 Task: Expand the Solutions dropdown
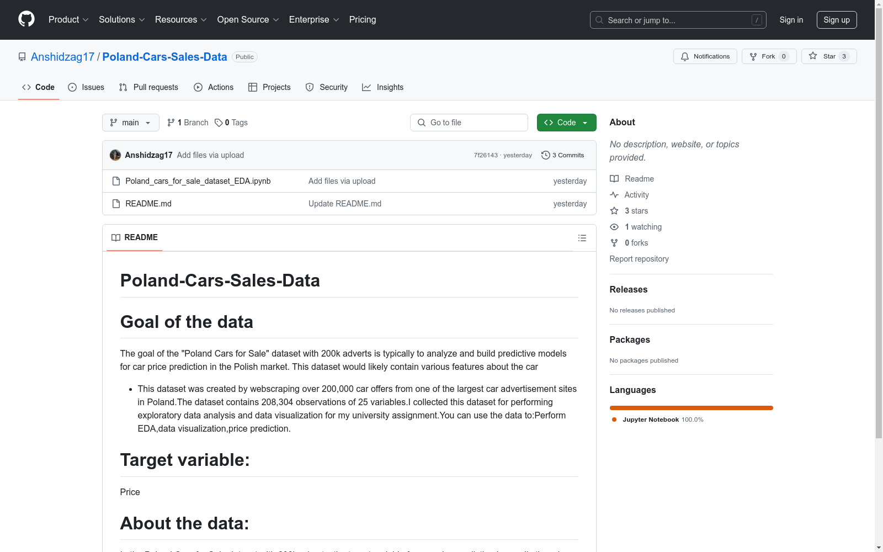click(122, 20)
